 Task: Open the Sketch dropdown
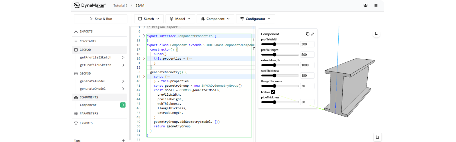149,19
